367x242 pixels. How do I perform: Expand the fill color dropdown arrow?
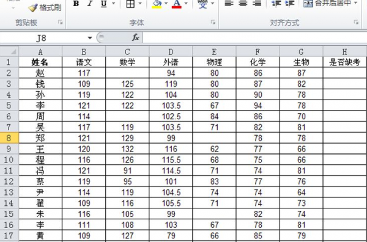pyautogui.click(x=166, y=4)
